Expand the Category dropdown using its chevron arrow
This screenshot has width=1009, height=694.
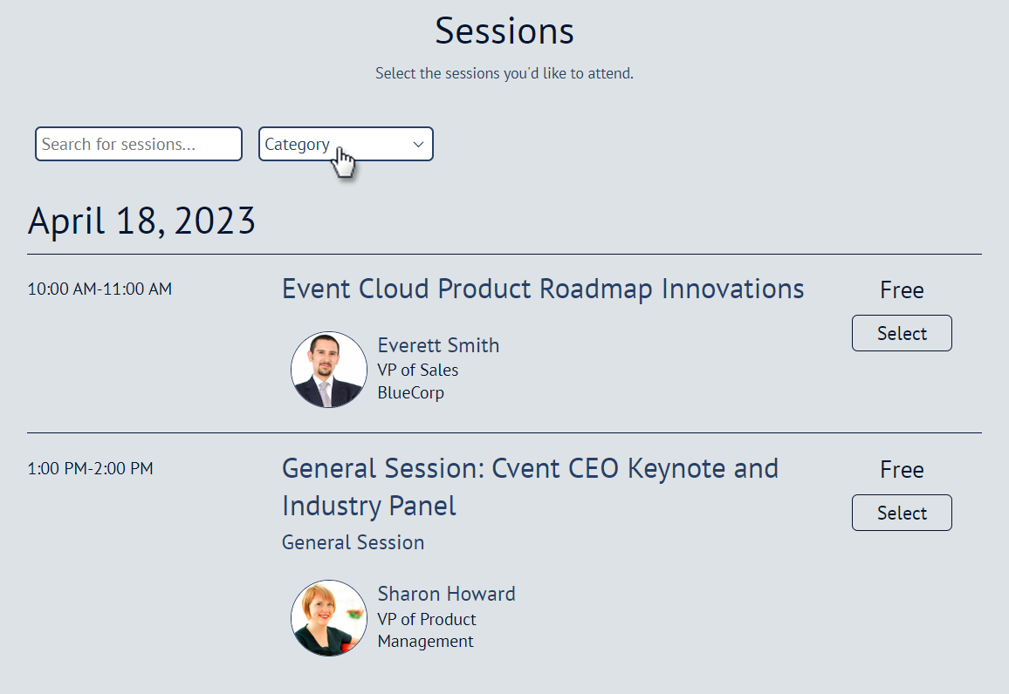point(418,144)
